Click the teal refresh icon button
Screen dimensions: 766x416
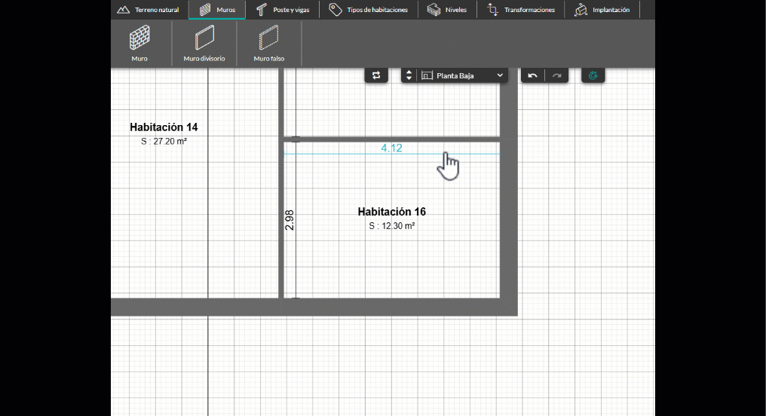593,75
